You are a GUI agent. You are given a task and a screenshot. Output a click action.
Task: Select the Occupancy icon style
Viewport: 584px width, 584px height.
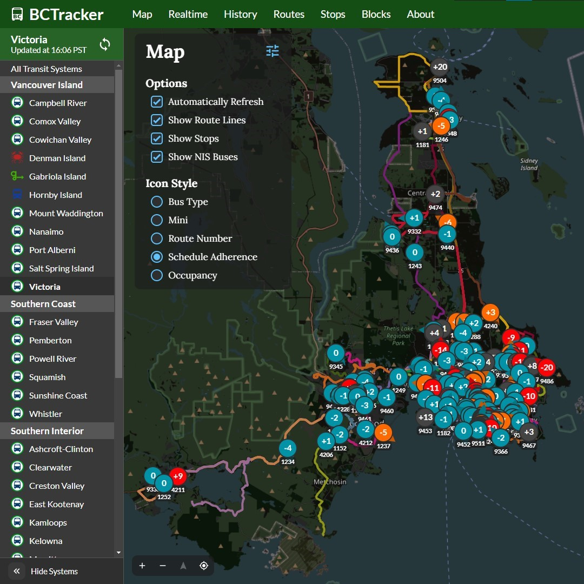point(157,275)
